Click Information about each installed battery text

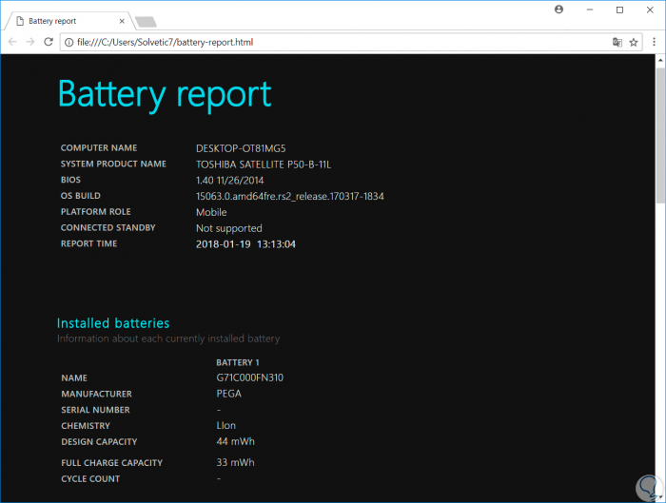click(x=168, y=339)
